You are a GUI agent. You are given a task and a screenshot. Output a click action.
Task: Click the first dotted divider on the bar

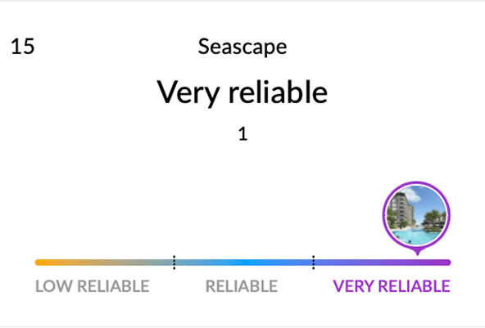coord(175,263)
